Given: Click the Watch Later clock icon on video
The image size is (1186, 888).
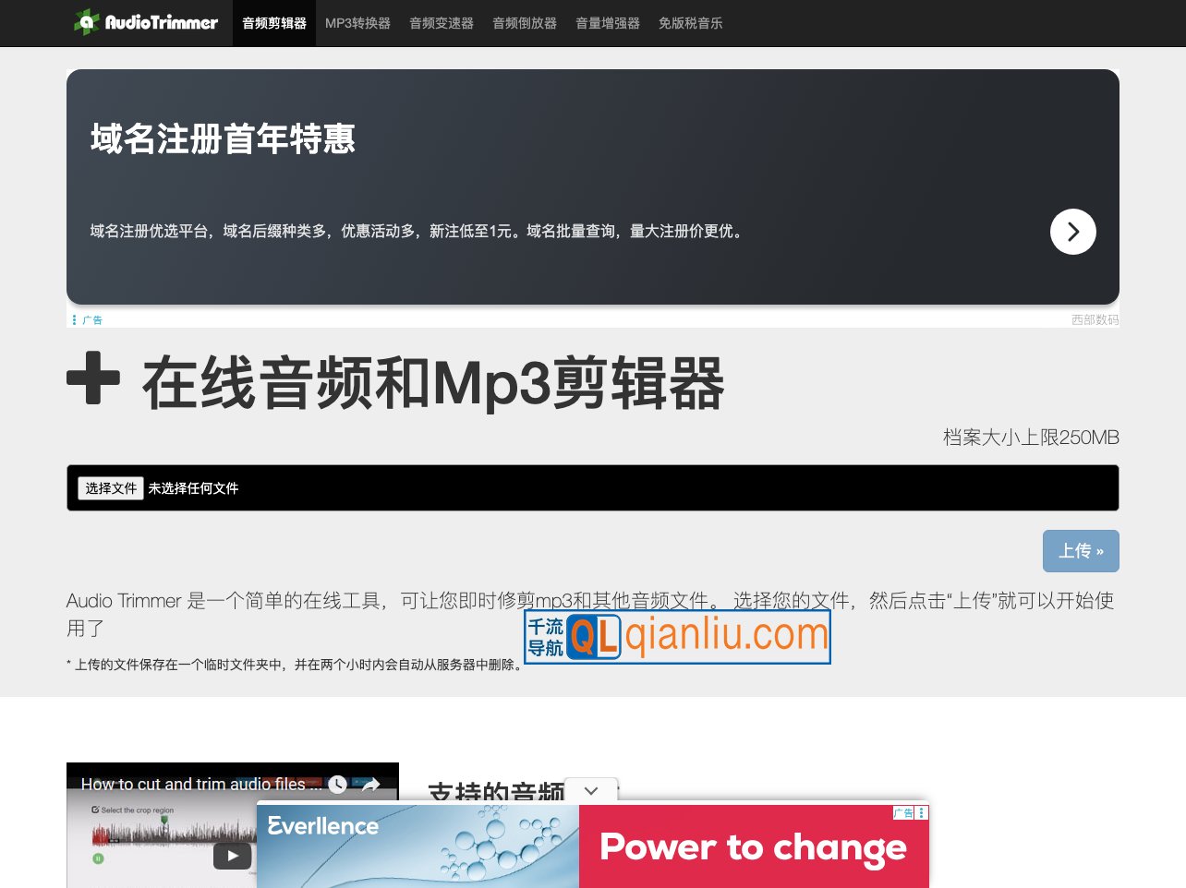Looking at the screenshot, I should [x=338, y=785].
